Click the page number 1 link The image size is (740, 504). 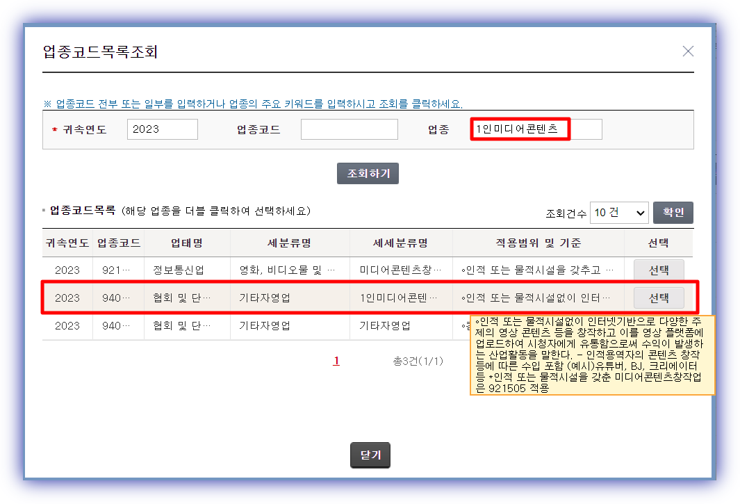[336, 361]
